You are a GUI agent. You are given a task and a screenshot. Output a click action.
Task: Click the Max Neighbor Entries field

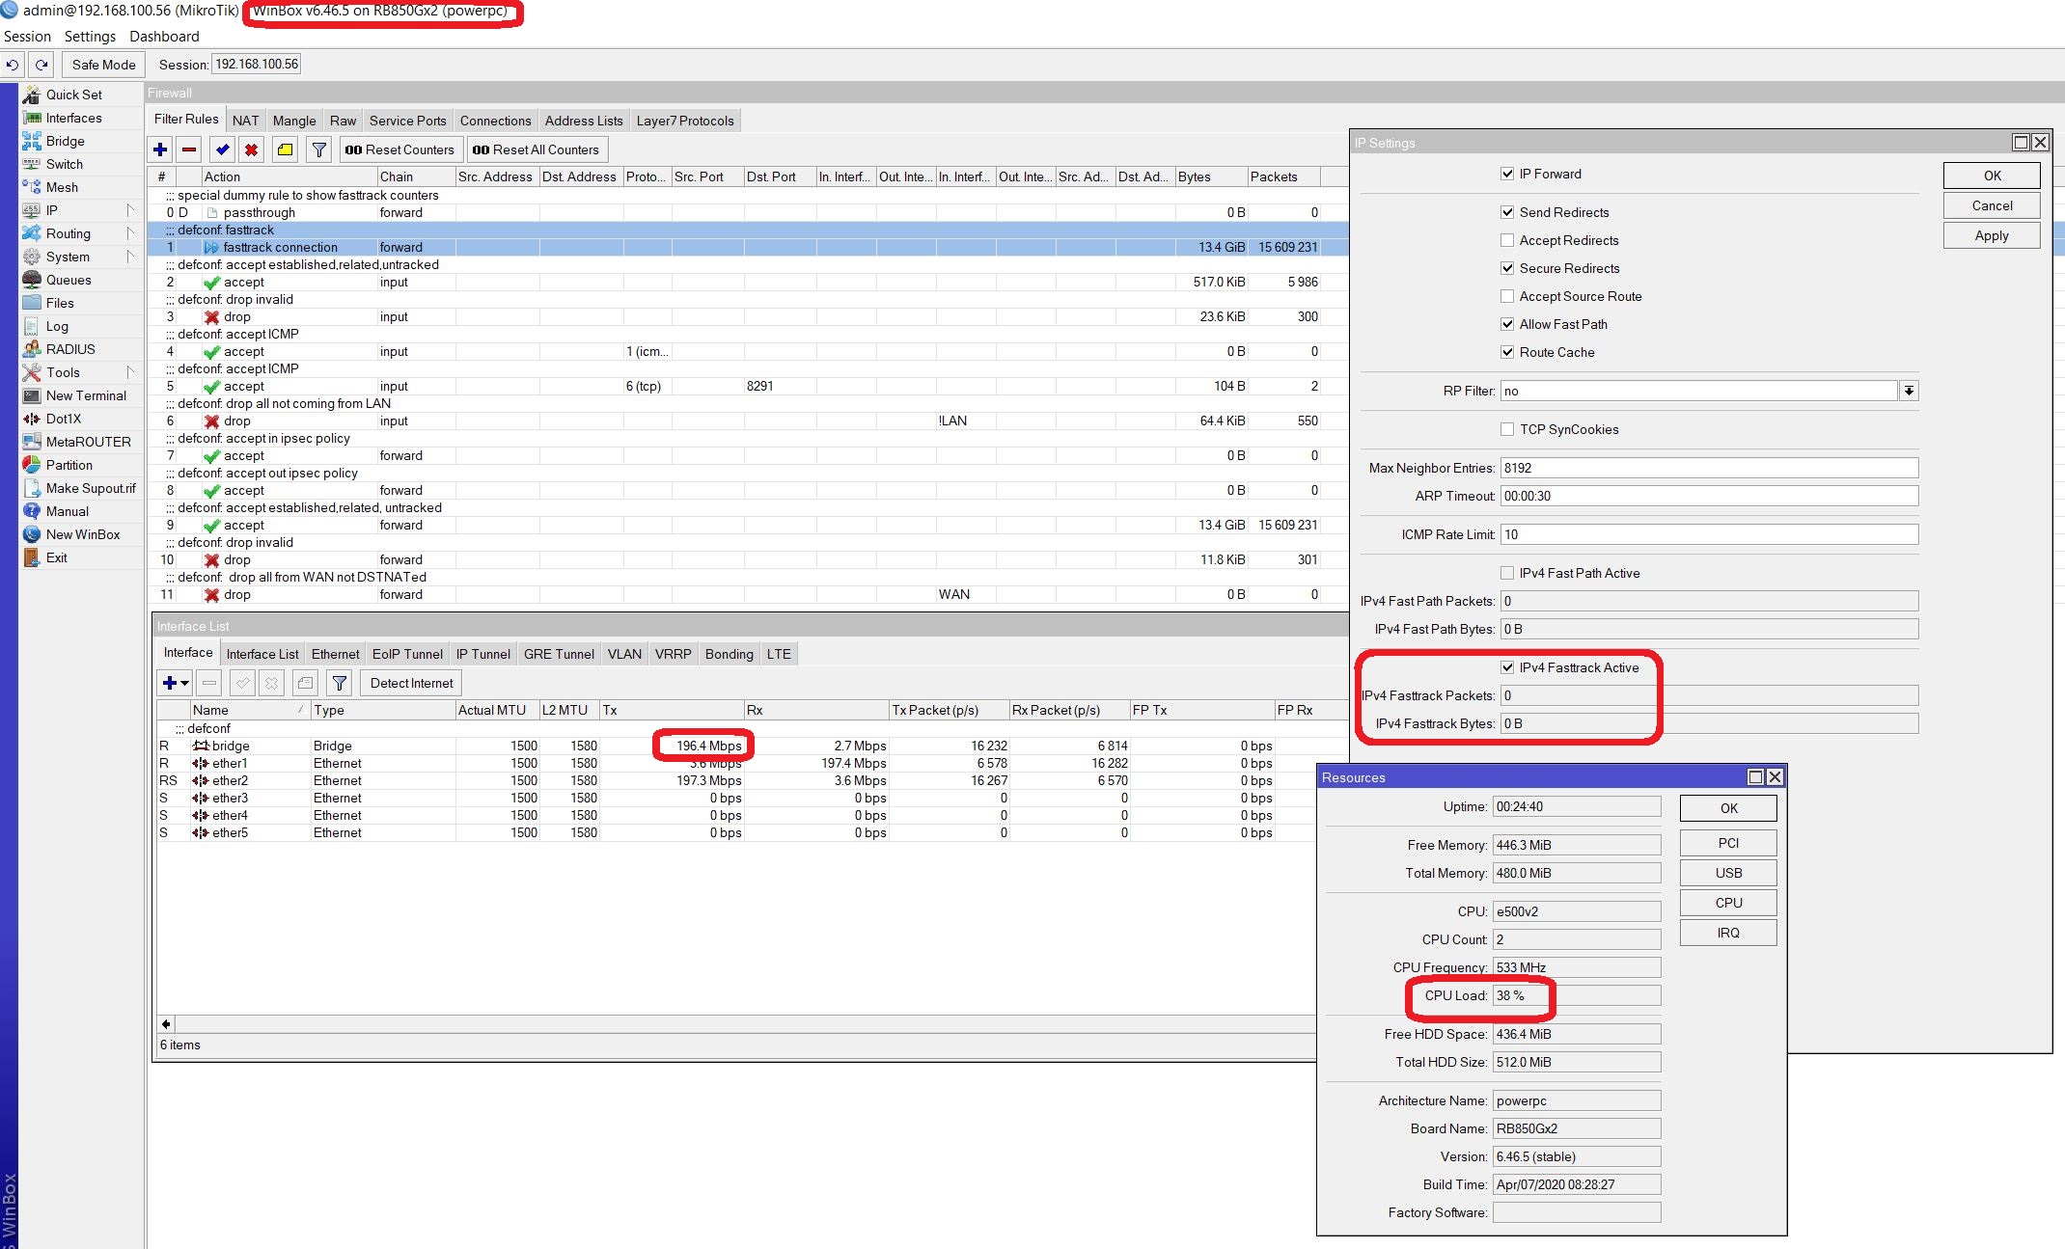1709,468
